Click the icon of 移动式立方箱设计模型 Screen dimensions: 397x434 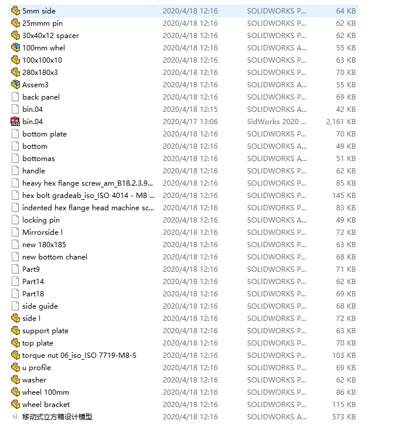click(15, 416)
